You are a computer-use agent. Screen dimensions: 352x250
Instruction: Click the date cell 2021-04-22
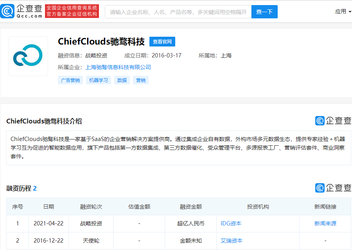tap(48, 223)
